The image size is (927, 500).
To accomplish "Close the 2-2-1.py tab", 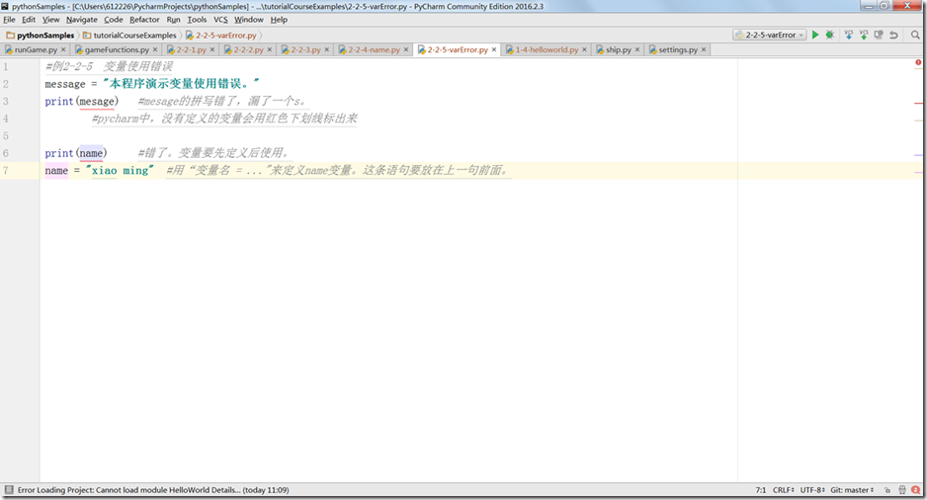I will (x=212, y=49).
